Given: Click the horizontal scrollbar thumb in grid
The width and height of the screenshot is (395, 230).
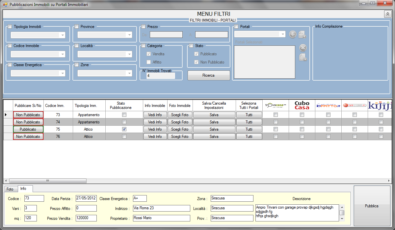Looking at the screenshot, I should click(48, 181).
